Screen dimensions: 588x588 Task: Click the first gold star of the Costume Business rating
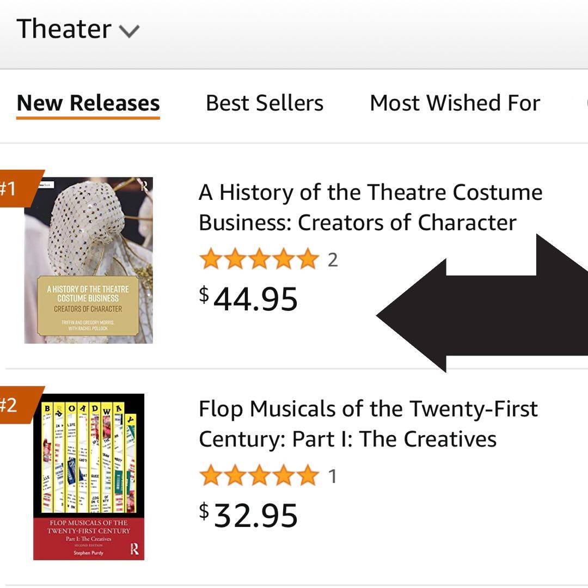coord(210,259)
